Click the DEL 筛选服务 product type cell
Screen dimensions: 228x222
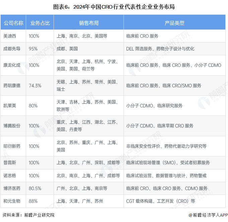pyautogui.click(x=160, y=49)
